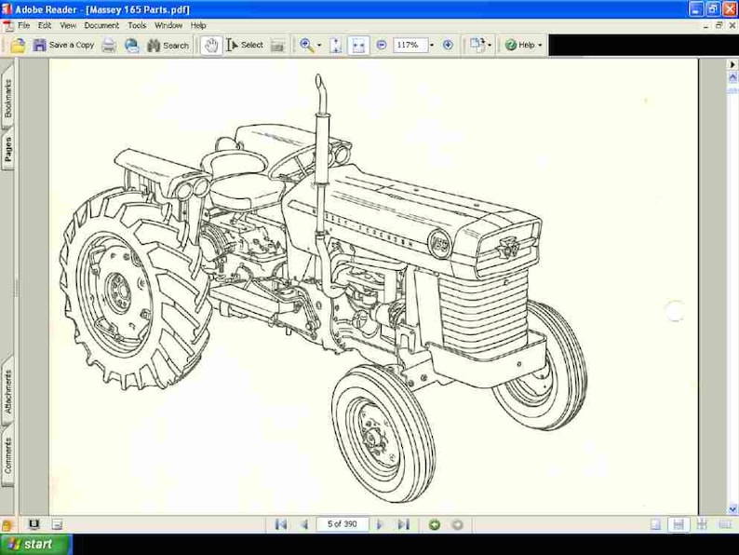
Task: Switch to the Single Page layout
Action: click(655, 524)
